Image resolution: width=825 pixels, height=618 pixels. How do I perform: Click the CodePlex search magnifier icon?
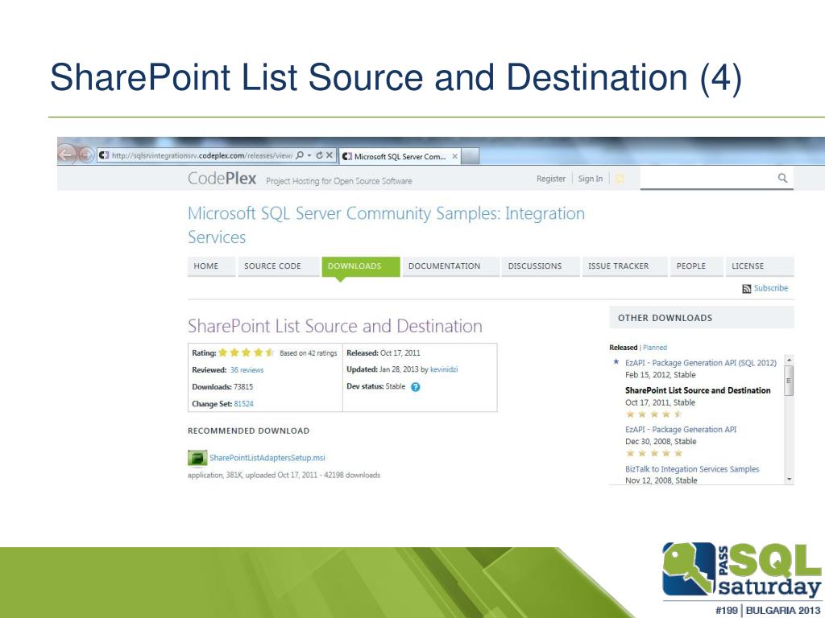[x=782, y=178]
